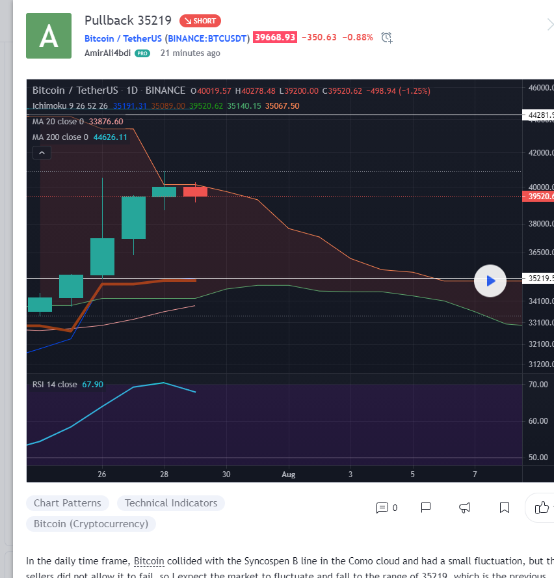Open the Technical Indicators tag

171,503
